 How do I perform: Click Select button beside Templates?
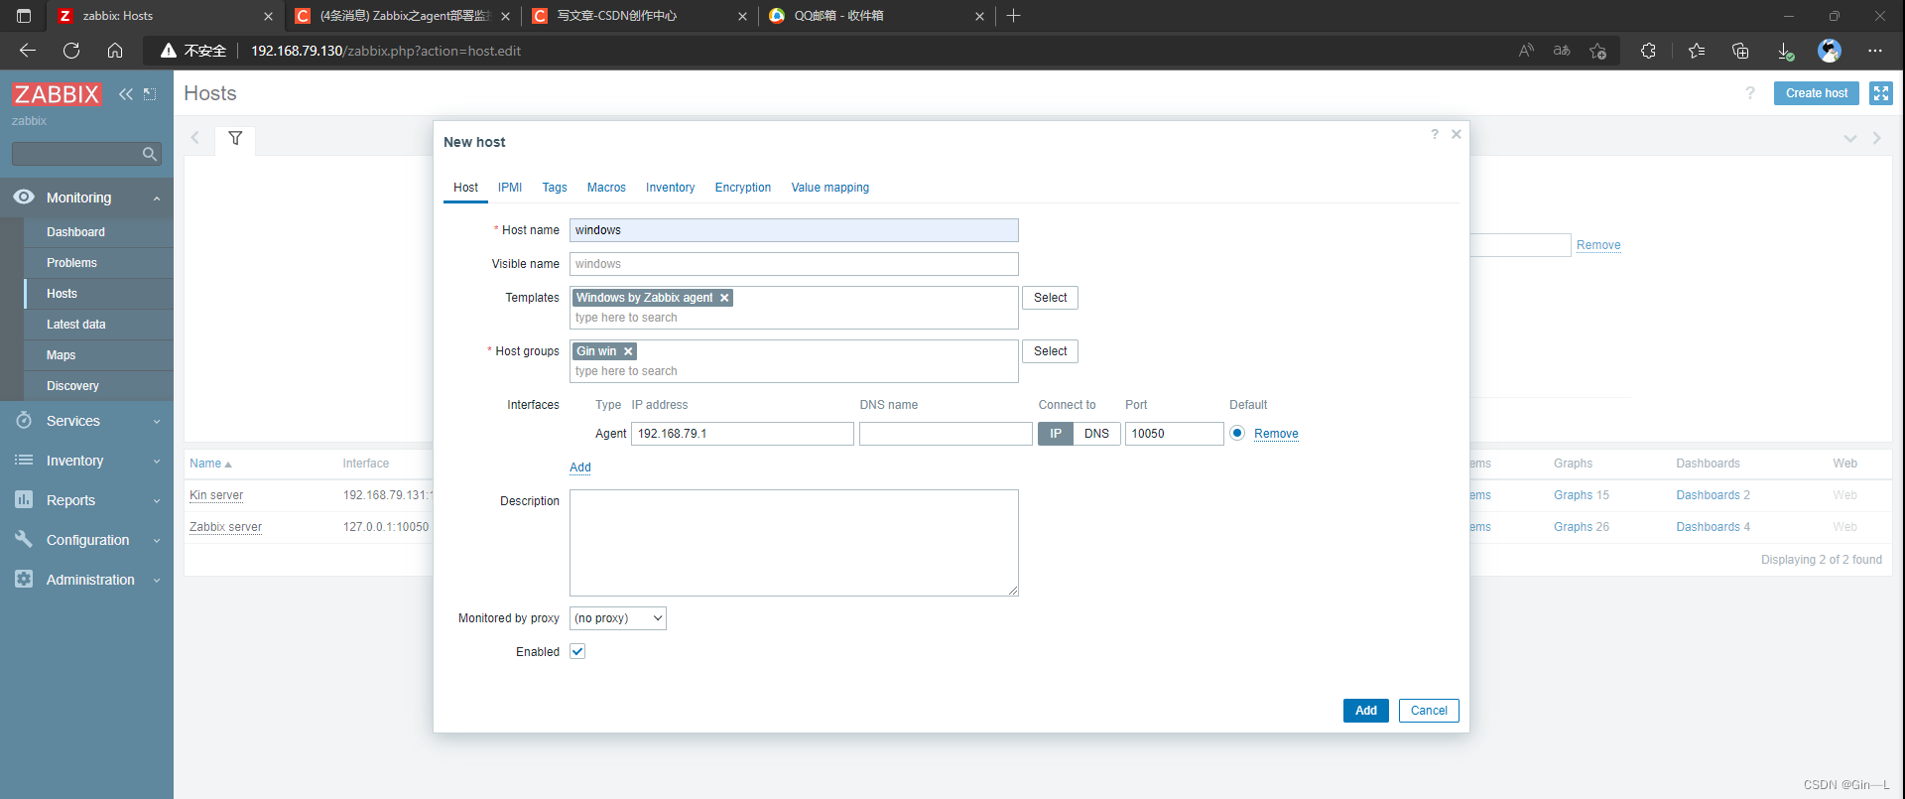[1050, 298]
